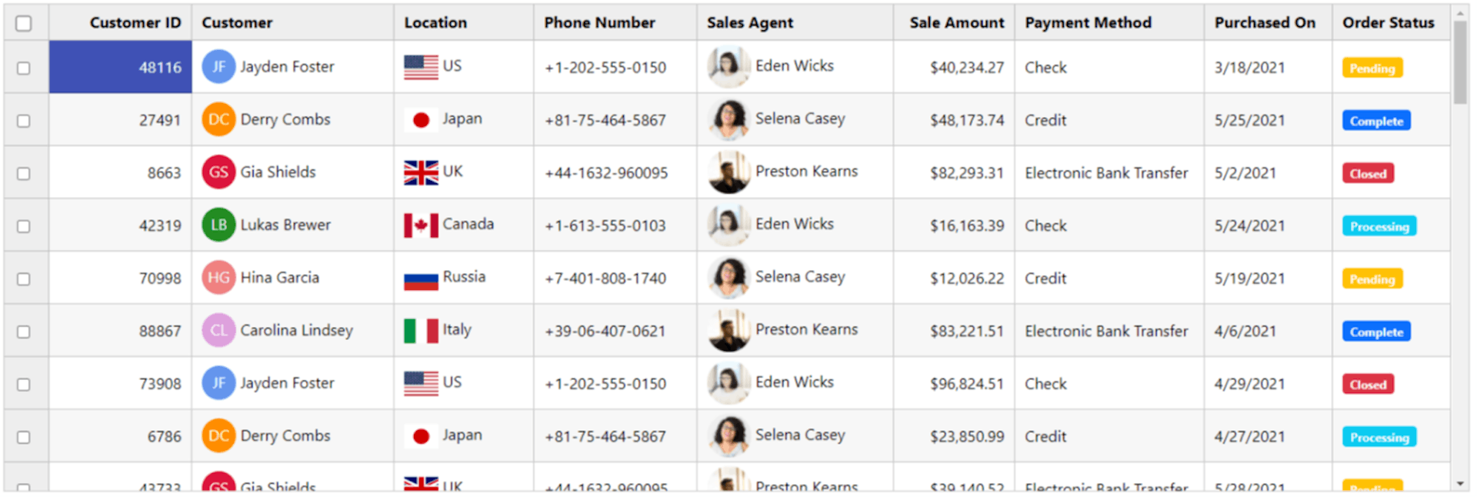Click the US flag in first row

click(421, 67)
